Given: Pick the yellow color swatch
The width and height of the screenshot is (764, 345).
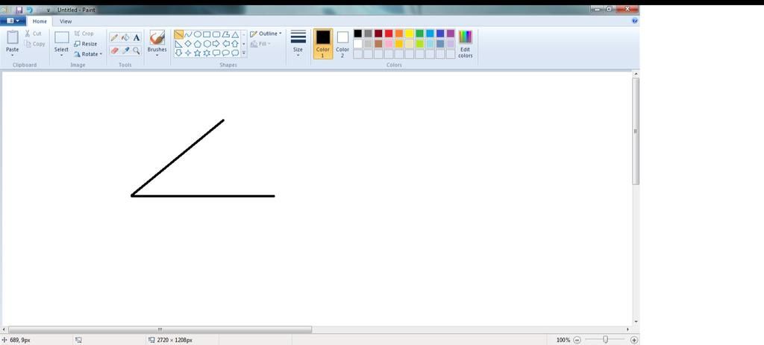Looking at the screenshot, I should pyautogui.click(x=410, y=34).
